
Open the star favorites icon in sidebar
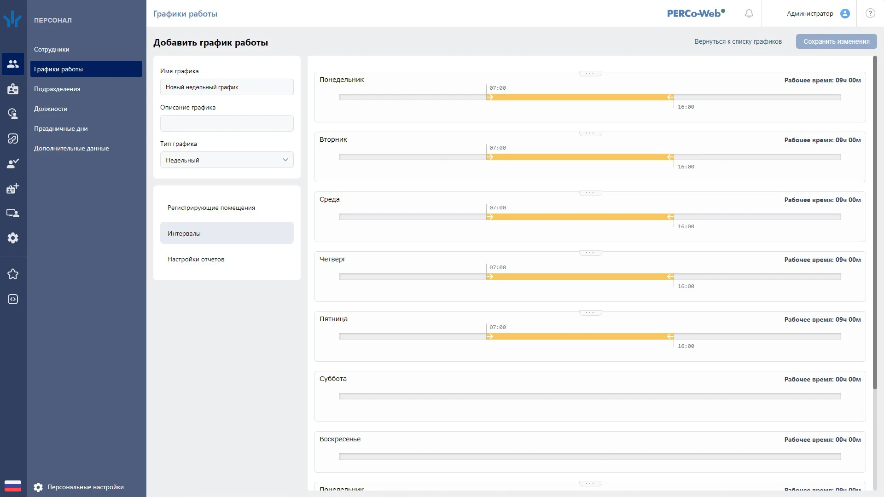13,274
